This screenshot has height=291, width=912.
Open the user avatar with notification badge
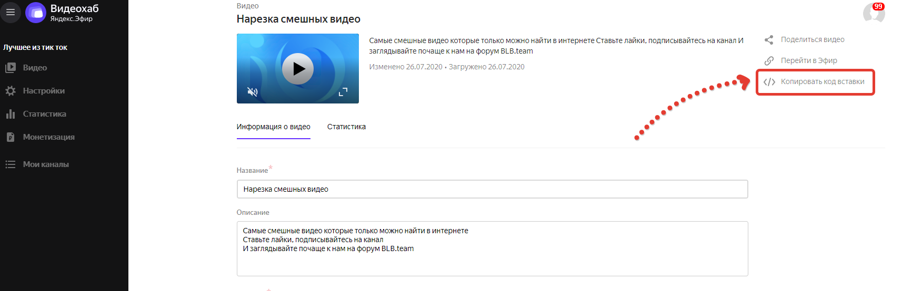(874, 13)
